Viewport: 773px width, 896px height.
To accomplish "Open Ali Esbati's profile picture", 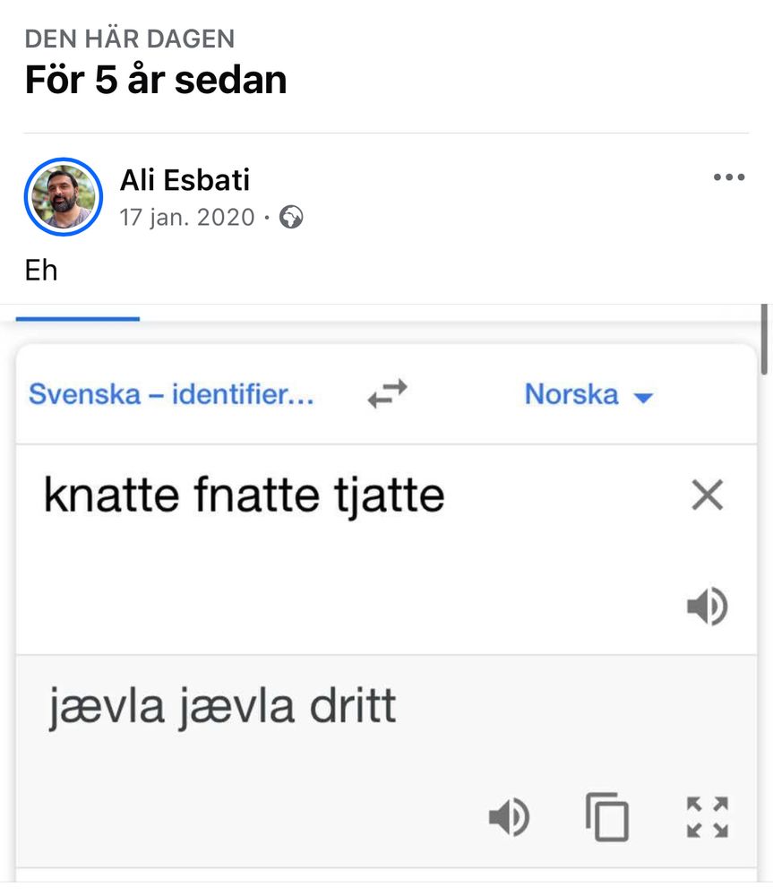I will [63, 195].
